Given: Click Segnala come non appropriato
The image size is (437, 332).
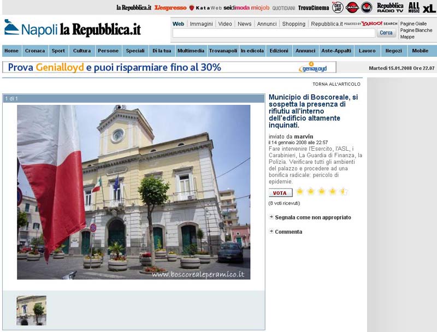Looking at the screenshot, I should (313, 217).
